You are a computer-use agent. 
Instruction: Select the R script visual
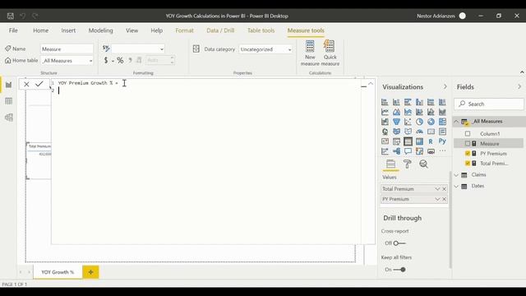431,141
